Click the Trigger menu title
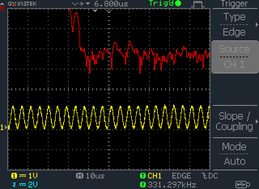This screenshot has height=189, width=259. (x=234, y=4)
